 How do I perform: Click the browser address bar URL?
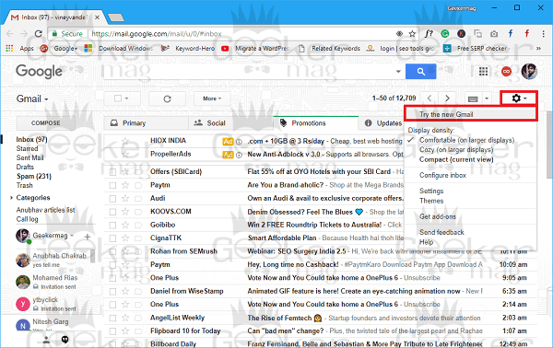pyautogui.click(x=157, y=34)
